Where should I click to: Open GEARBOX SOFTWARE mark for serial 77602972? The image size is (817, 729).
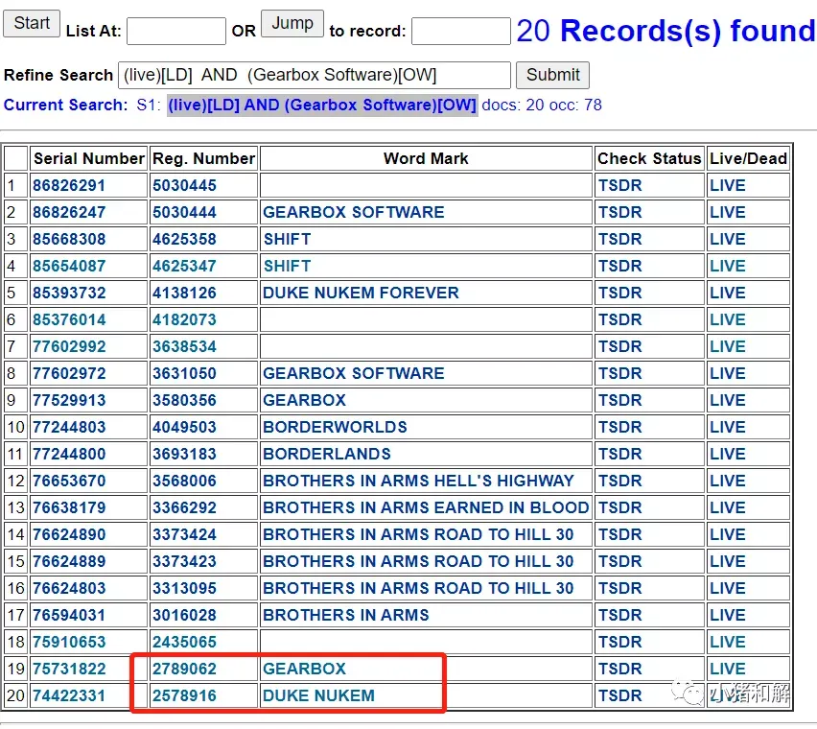click(x=353, y=374)
